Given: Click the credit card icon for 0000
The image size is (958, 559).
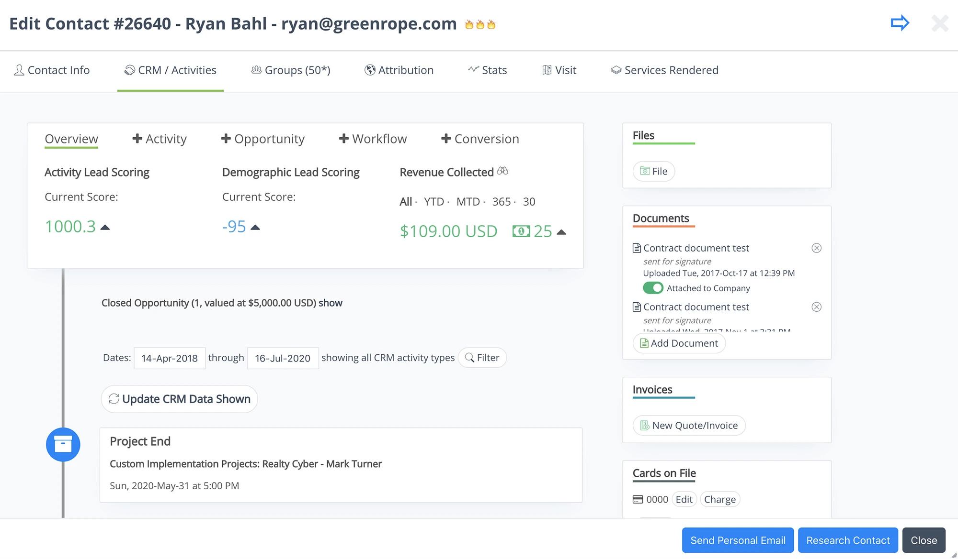Looking at the screenshot, I should pyautogui.click(x=638, y=499).
